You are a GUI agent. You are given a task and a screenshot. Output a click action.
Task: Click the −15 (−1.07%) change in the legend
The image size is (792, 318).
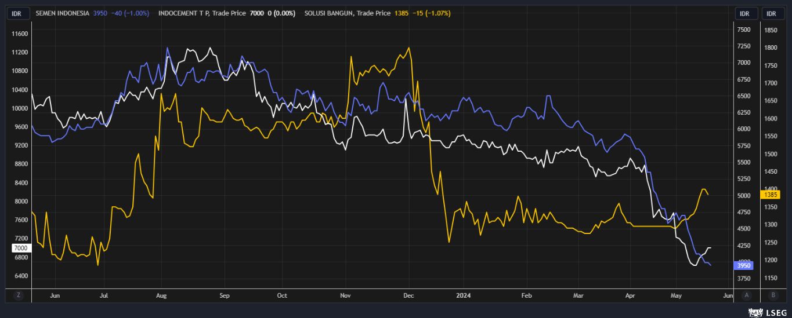431,13
